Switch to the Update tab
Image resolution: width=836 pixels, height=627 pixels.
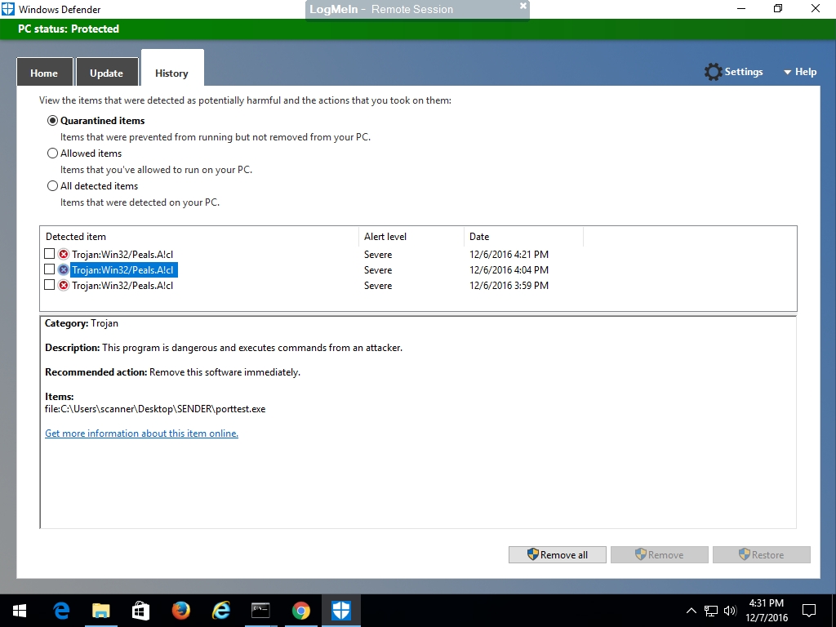(x=107, y=73)
